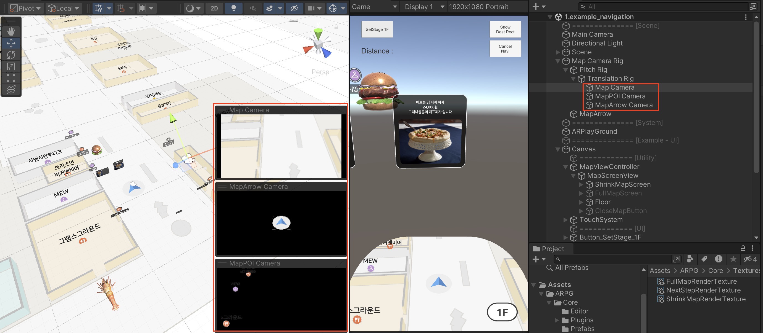Click the draw mode shading sphere icon
The image size is (763, 333).
click(x=190, y=8)
